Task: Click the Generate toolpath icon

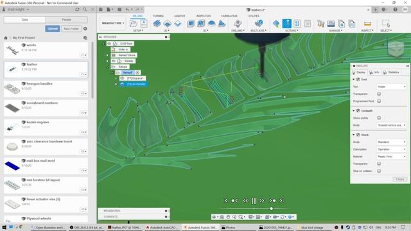Action: coord(276,24)
